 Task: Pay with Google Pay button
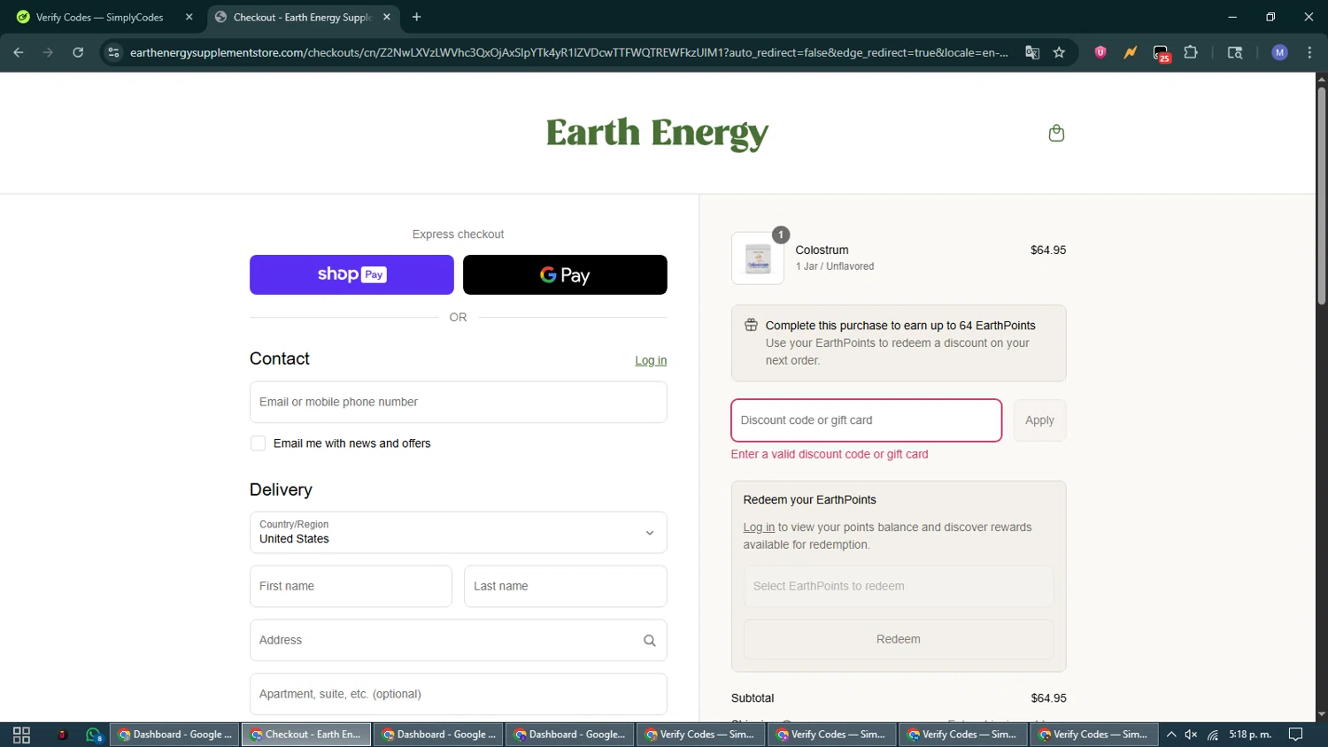click(565, 274)
